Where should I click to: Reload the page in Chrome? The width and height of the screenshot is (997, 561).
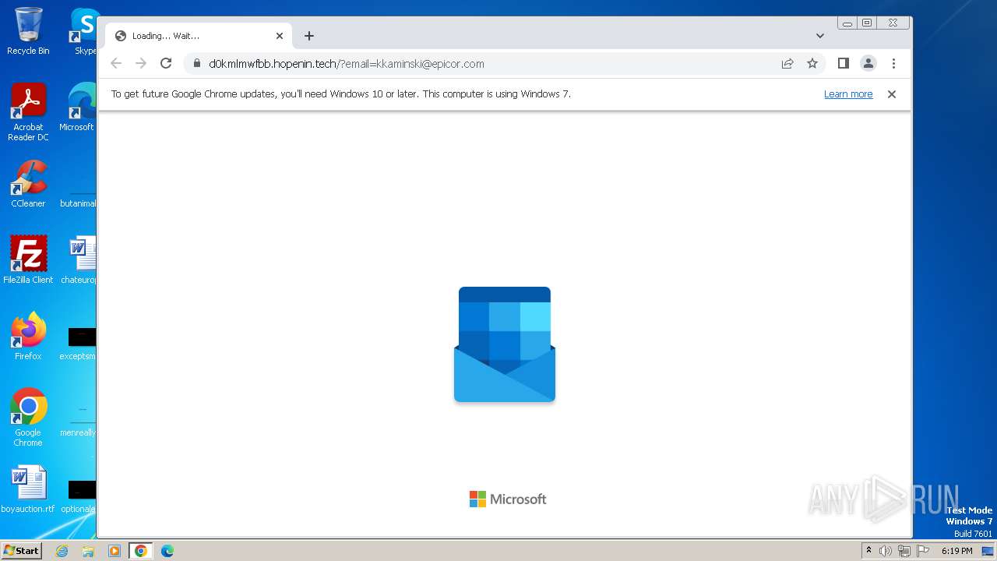pyautogui.click(x=166, y=64)
